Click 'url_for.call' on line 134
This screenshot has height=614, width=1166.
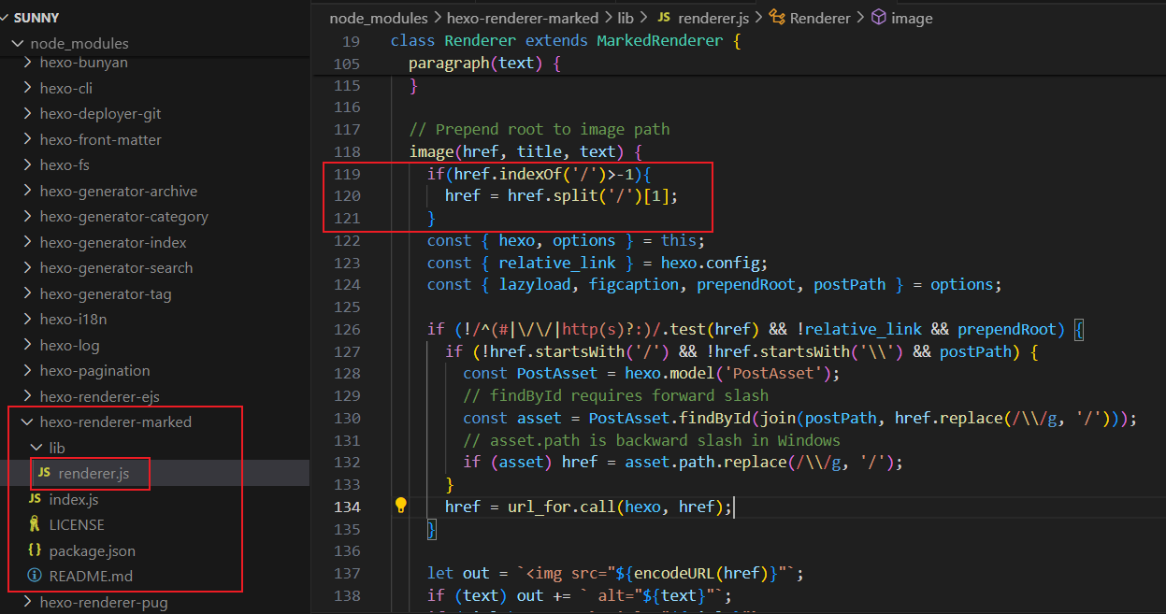coord(562,507)
